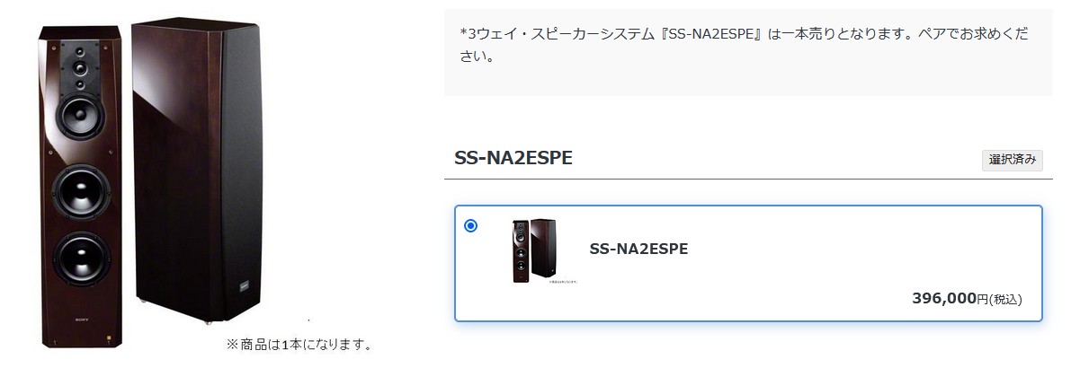Screen dimensions: 1080x368
Task: Click the spike foot under side-view speaker
Action: (209, 320)
